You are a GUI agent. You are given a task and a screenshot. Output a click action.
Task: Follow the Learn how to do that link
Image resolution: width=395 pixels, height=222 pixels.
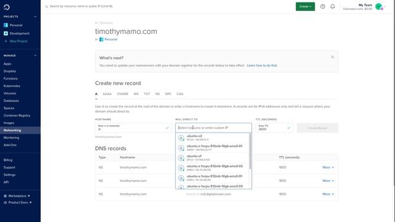pos(262,65)
